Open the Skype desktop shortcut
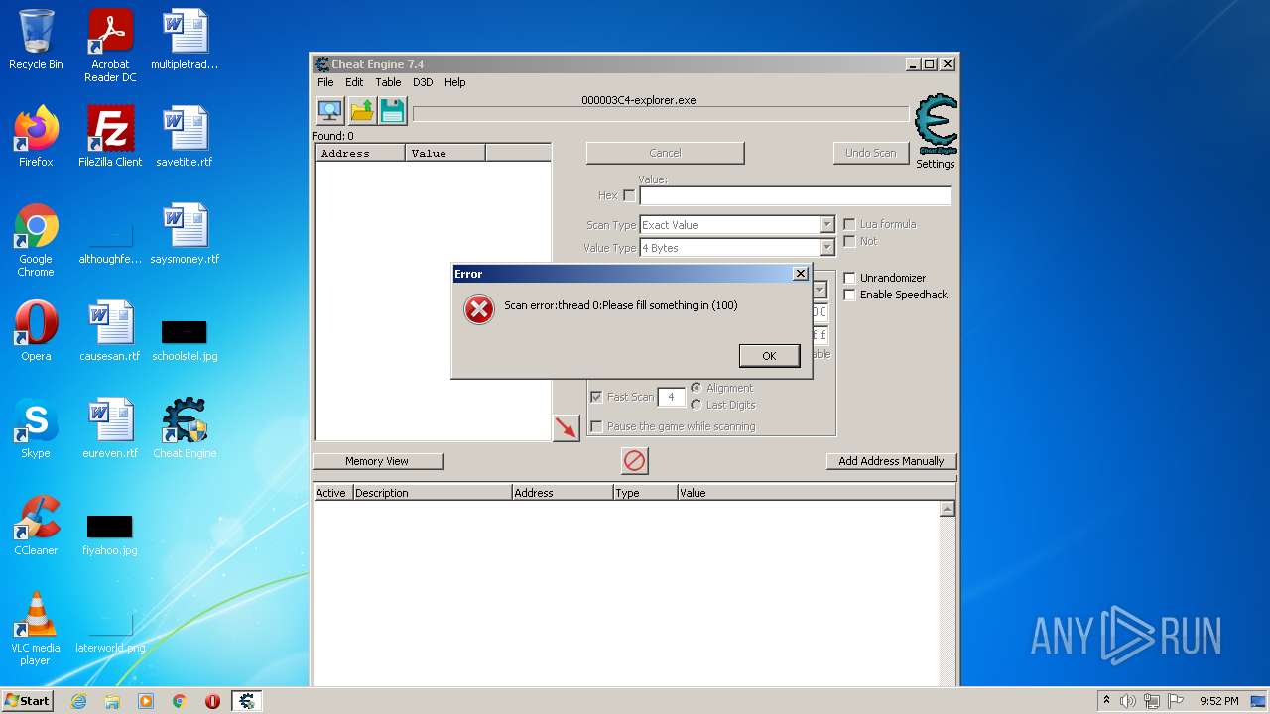The height and width of the screenshot is (714, 1270). click(36, 428)
